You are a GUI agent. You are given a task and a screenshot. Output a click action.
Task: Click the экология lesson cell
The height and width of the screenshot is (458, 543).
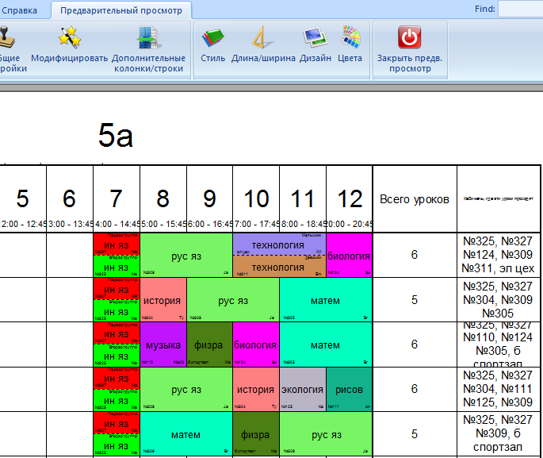point(302,390)
